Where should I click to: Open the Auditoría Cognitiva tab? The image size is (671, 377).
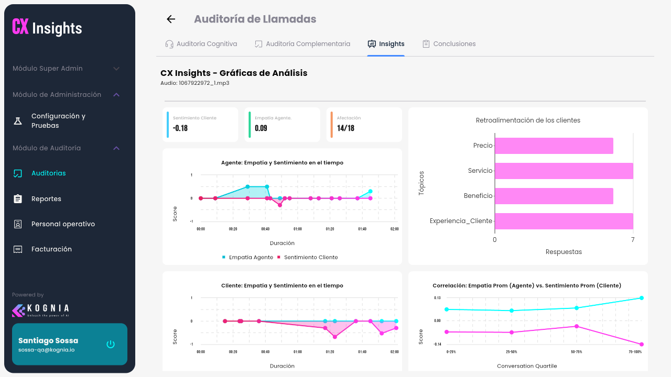pos(201,44)
